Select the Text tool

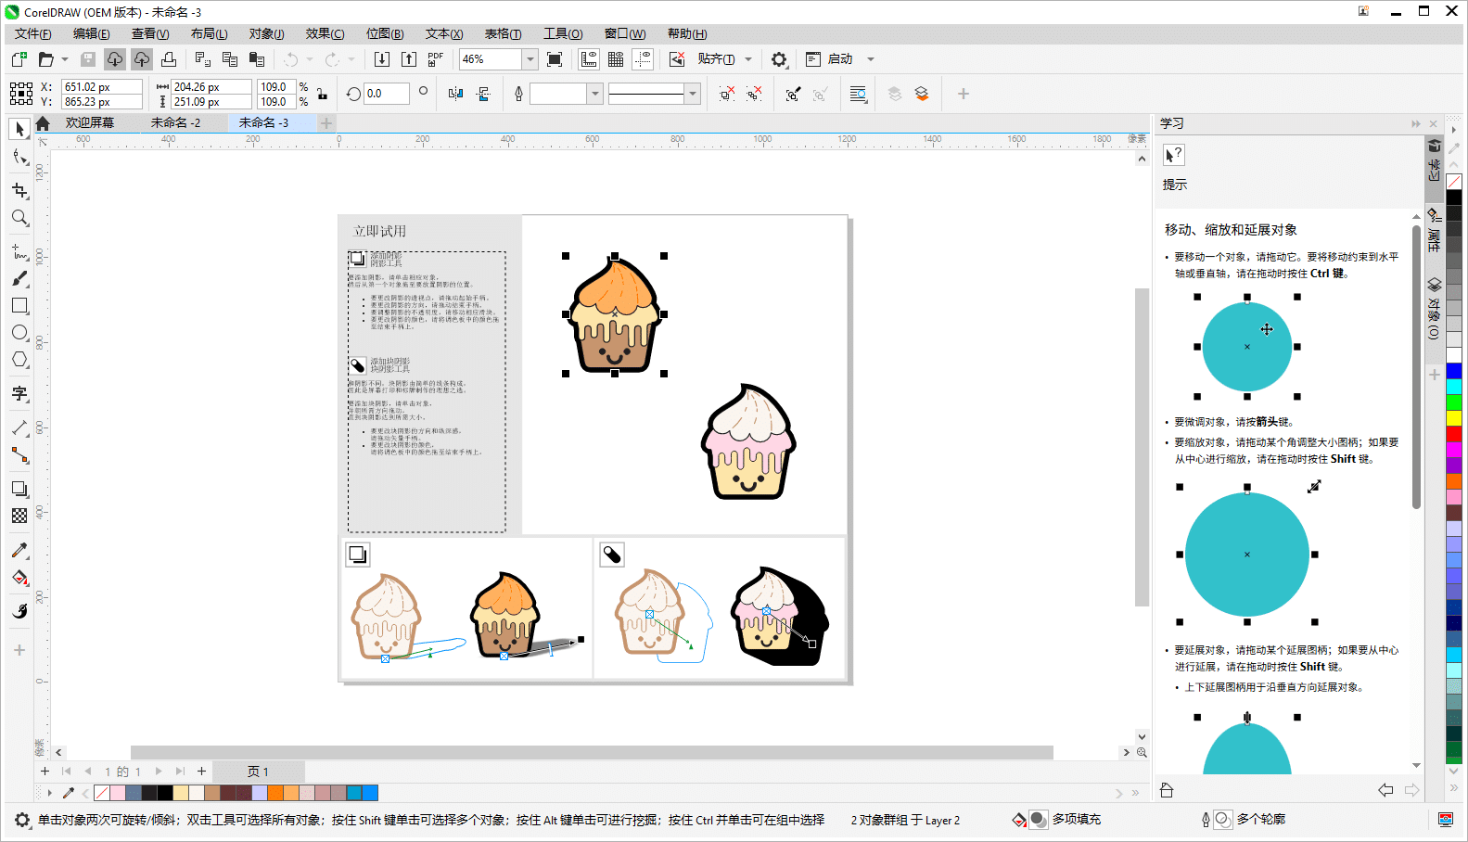19,393
